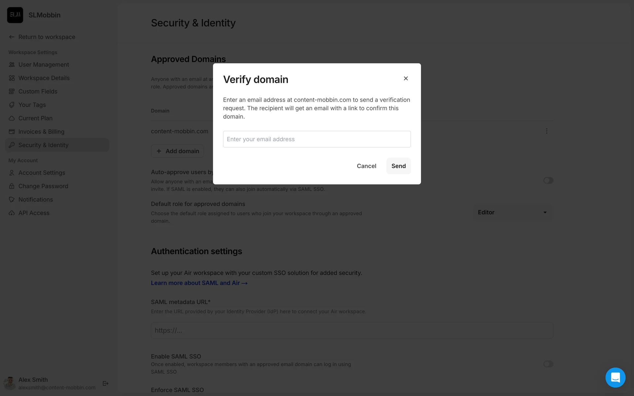Click the three-dot menu for content-mobbin.com
Viewport: 634px width, 396px height.
click(546, 131)
